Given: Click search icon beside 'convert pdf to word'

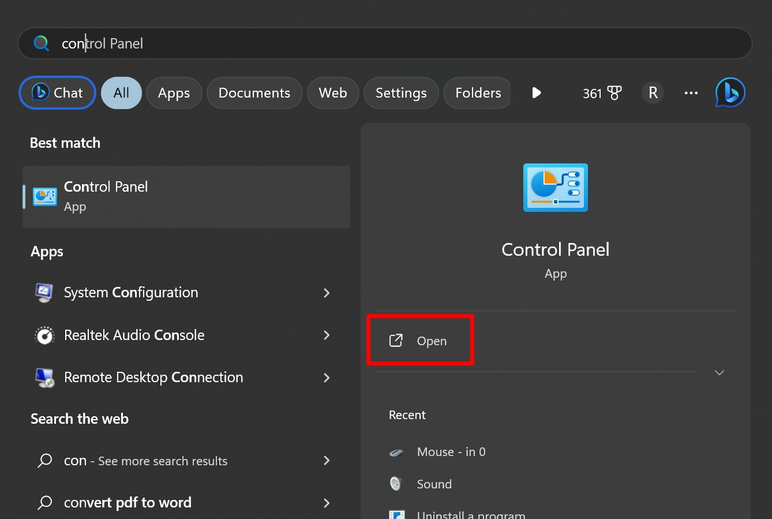Looking at the screenshot, I should [44, 503].
